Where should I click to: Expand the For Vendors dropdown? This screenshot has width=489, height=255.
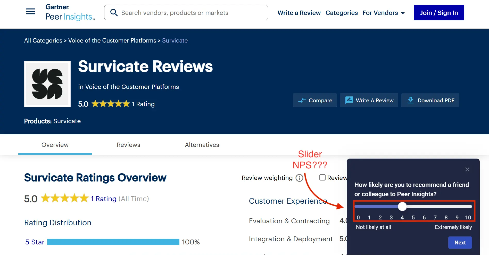point(384,13)
